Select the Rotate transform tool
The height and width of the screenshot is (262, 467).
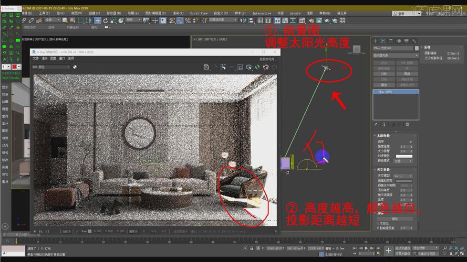[x=106, y=20]
